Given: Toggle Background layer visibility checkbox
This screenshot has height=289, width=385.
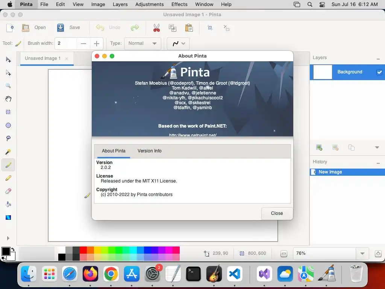Looking at the screenshot, I should tap(379, 72).
